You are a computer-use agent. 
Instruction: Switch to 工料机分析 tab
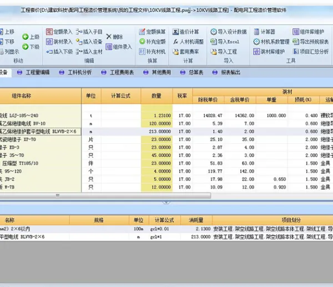(x=75, y=72)
